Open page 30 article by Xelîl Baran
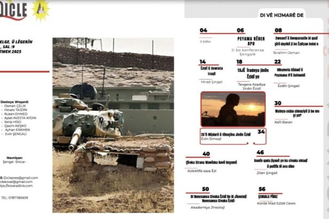The height and width of the screenshot is (219, 329). [296, 113]
